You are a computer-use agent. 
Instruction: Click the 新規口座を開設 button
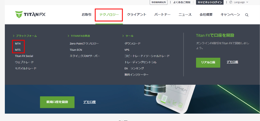click(57, 102)
